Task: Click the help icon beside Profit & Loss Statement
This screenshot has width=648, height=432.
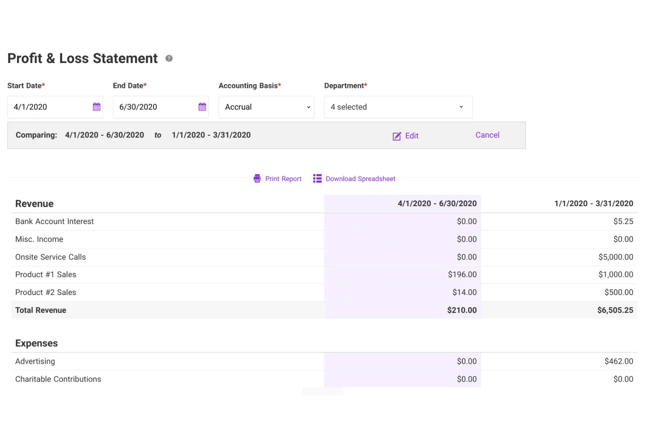Action: click(169, 58)
